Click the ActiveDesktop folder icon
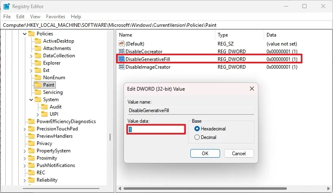Screen dimensions: 333x193 tap(38, 41)
